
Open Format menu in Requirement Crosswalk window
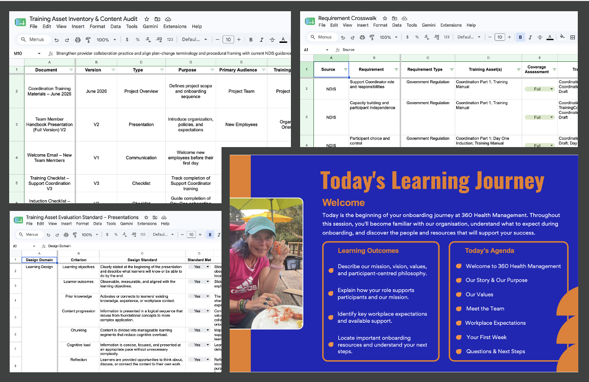pyautogui.click(x=380, y=25)
